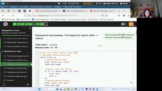Open the pinned Stepik tab icon
The height and width of the screenshot is (91, 162).
(x=30, y=11)
